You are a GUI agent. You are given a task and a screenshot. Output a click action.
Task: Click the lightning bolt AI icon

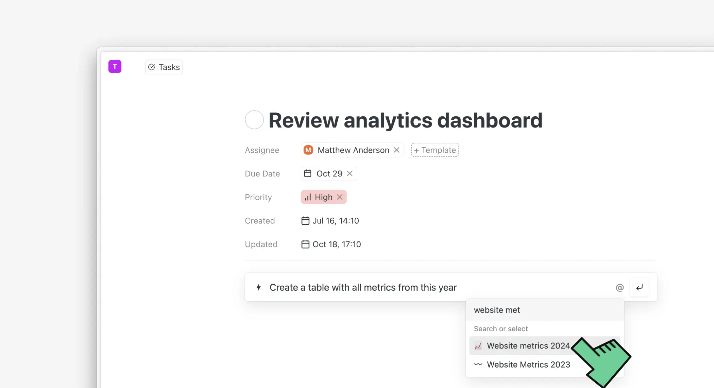click(259, 287)
